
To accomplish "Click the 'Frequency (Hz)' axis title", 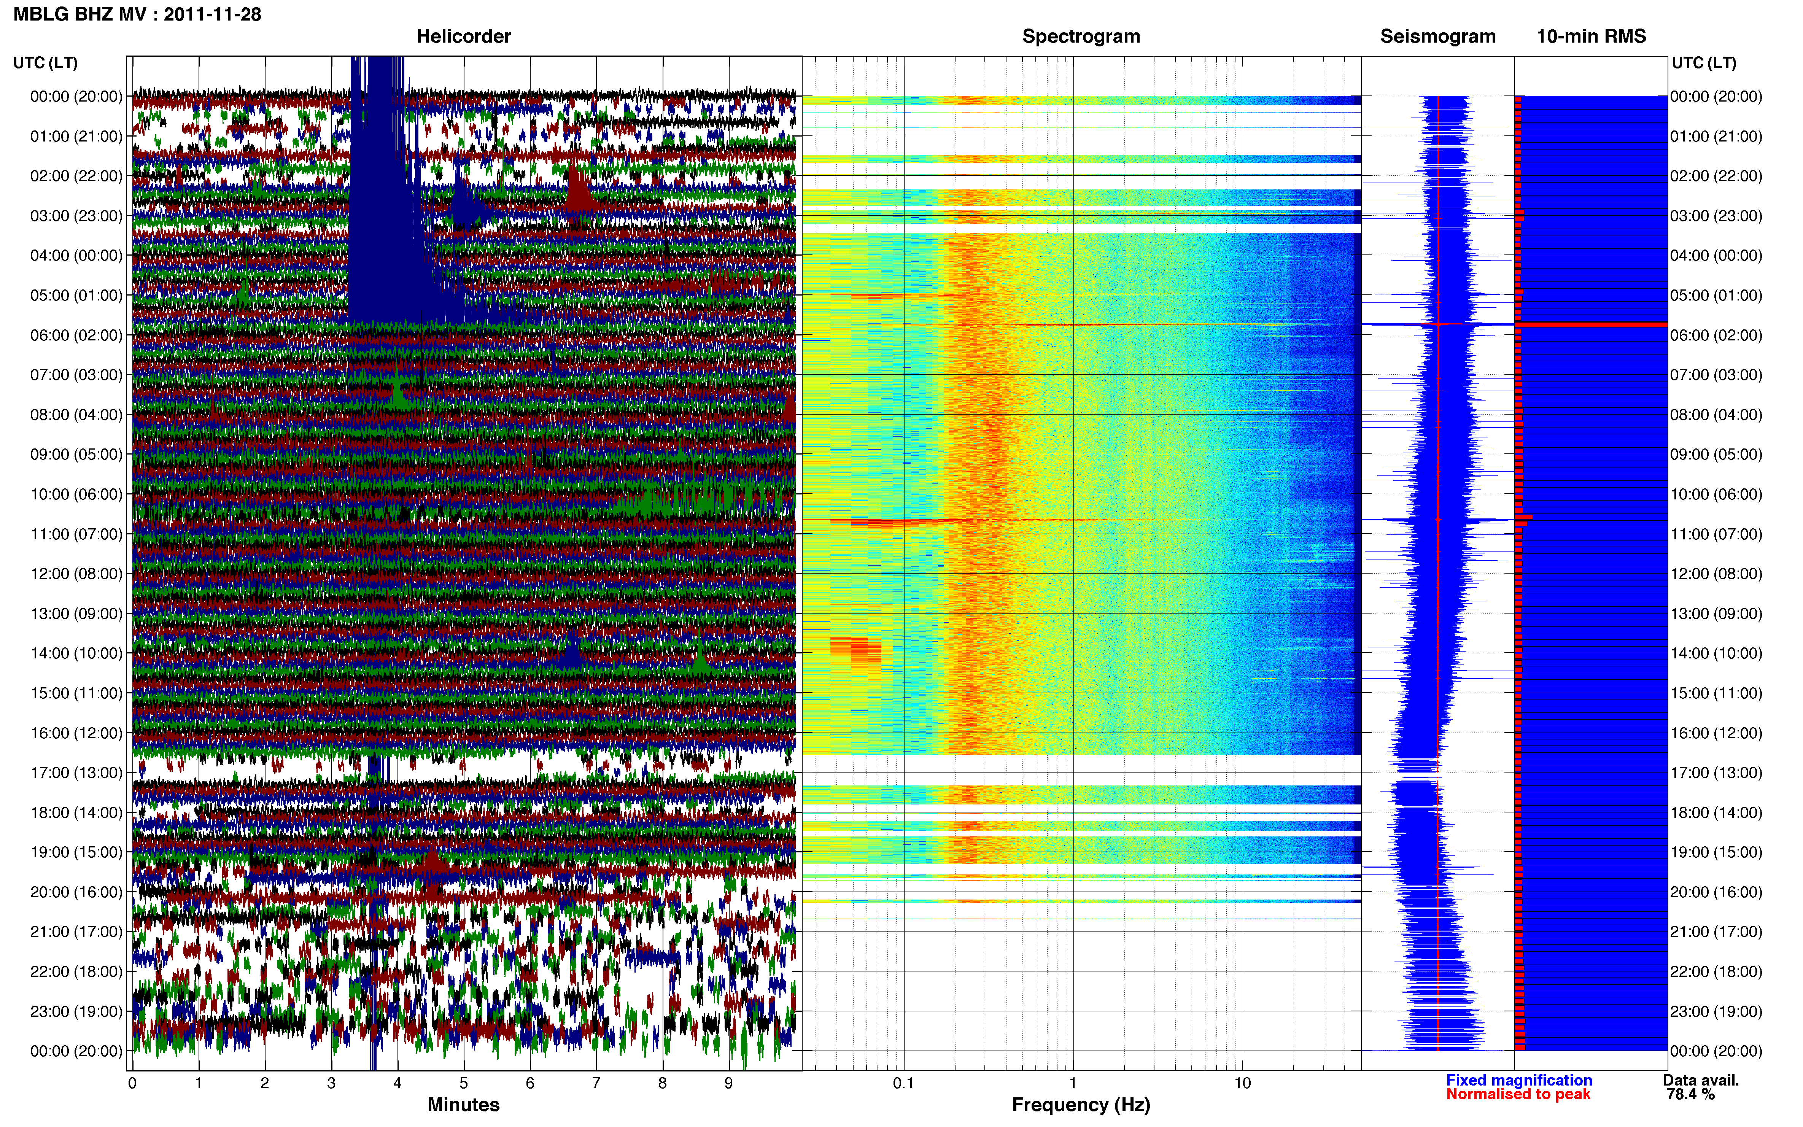I will click(1081, 1105).
